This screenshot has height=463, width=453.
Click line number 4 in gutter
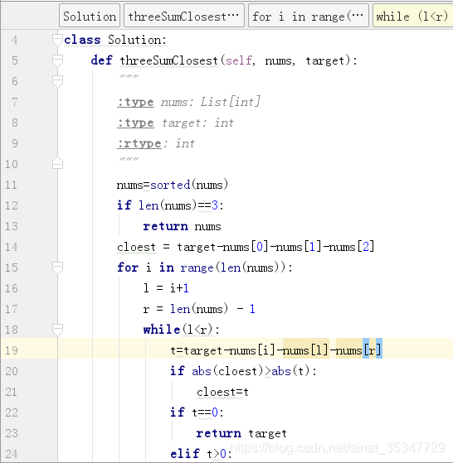[x=14, y=40]
